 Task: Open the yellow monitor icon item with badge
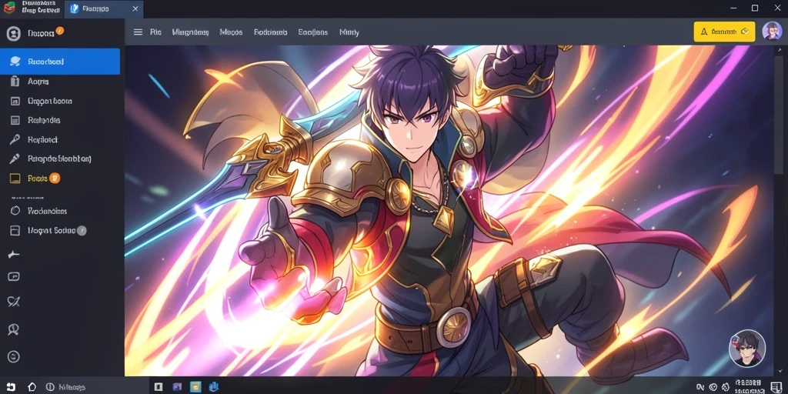(x=35, y=178)
